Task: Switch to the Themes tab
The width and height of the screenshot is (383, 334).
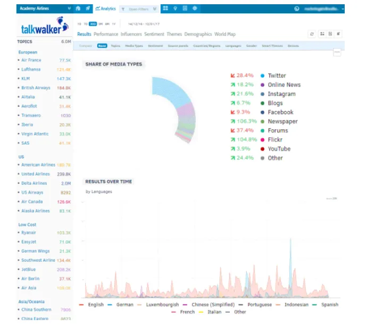Action: 174,34
